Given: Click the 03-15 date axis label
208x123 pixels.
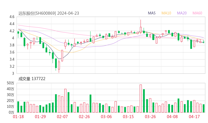Looking at the screenshot, I should [x=128, y=117].
